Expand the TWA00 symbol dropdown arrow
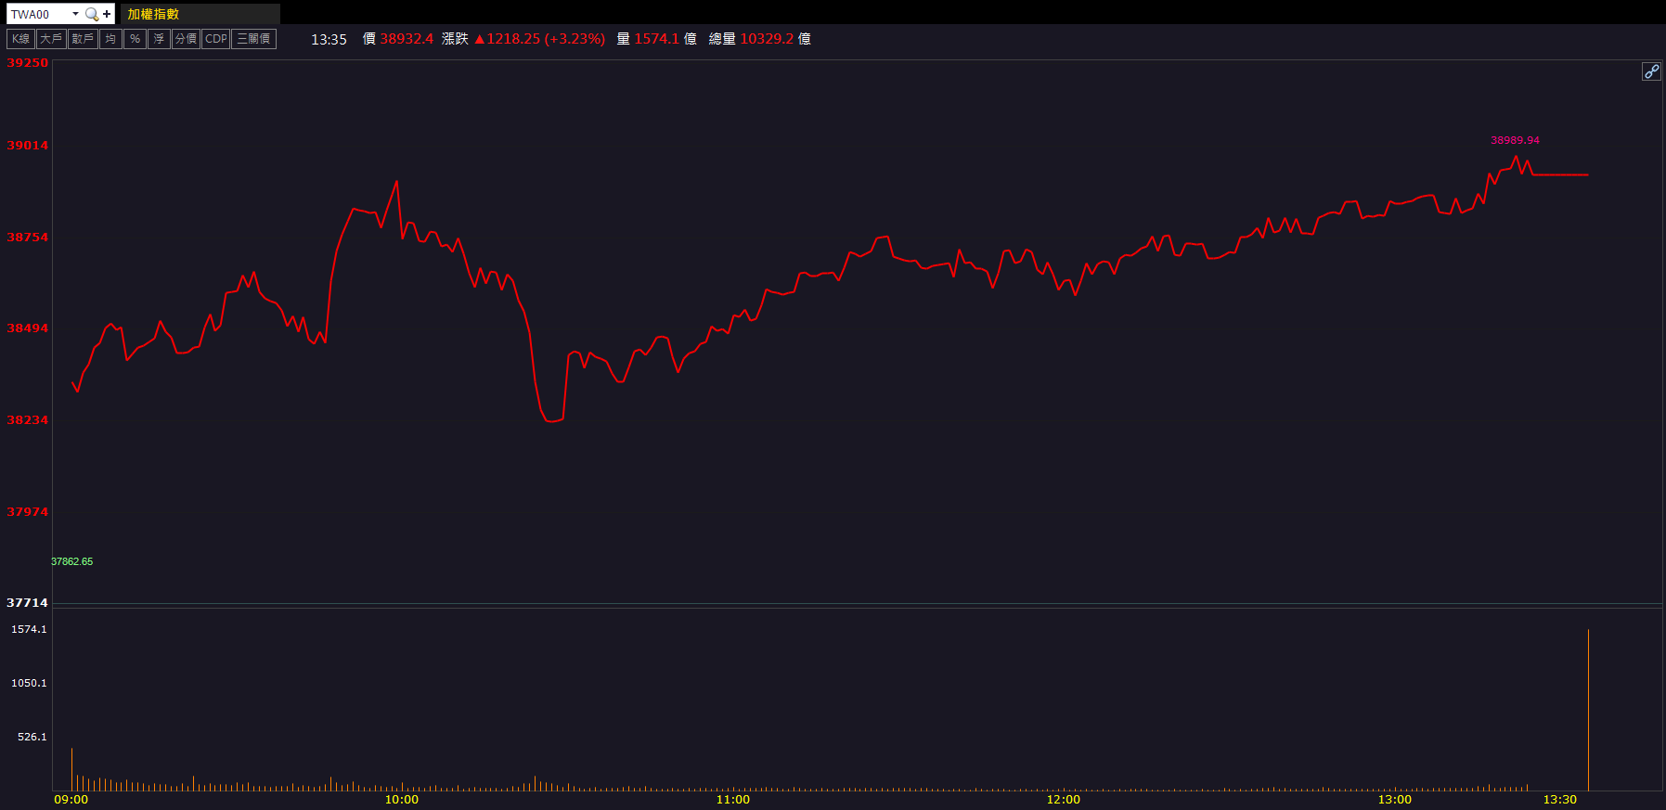 [x=75, y=14]
